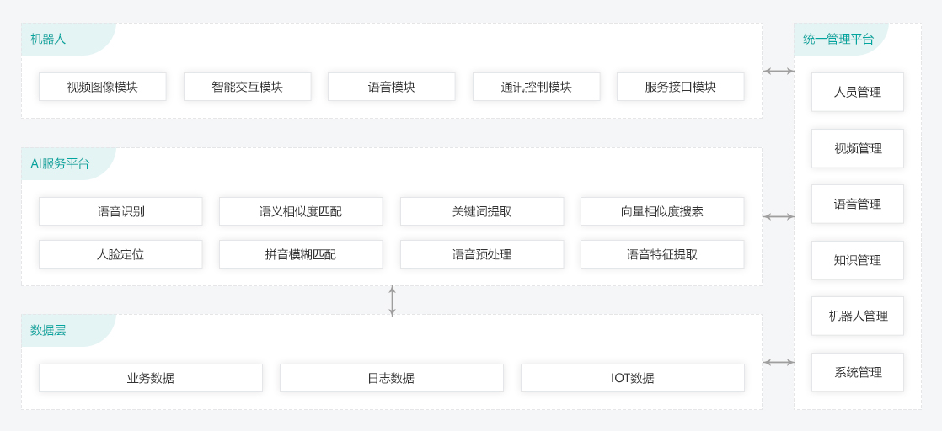
Task: Click the 关键词提取 box
Action: (481, 211)
